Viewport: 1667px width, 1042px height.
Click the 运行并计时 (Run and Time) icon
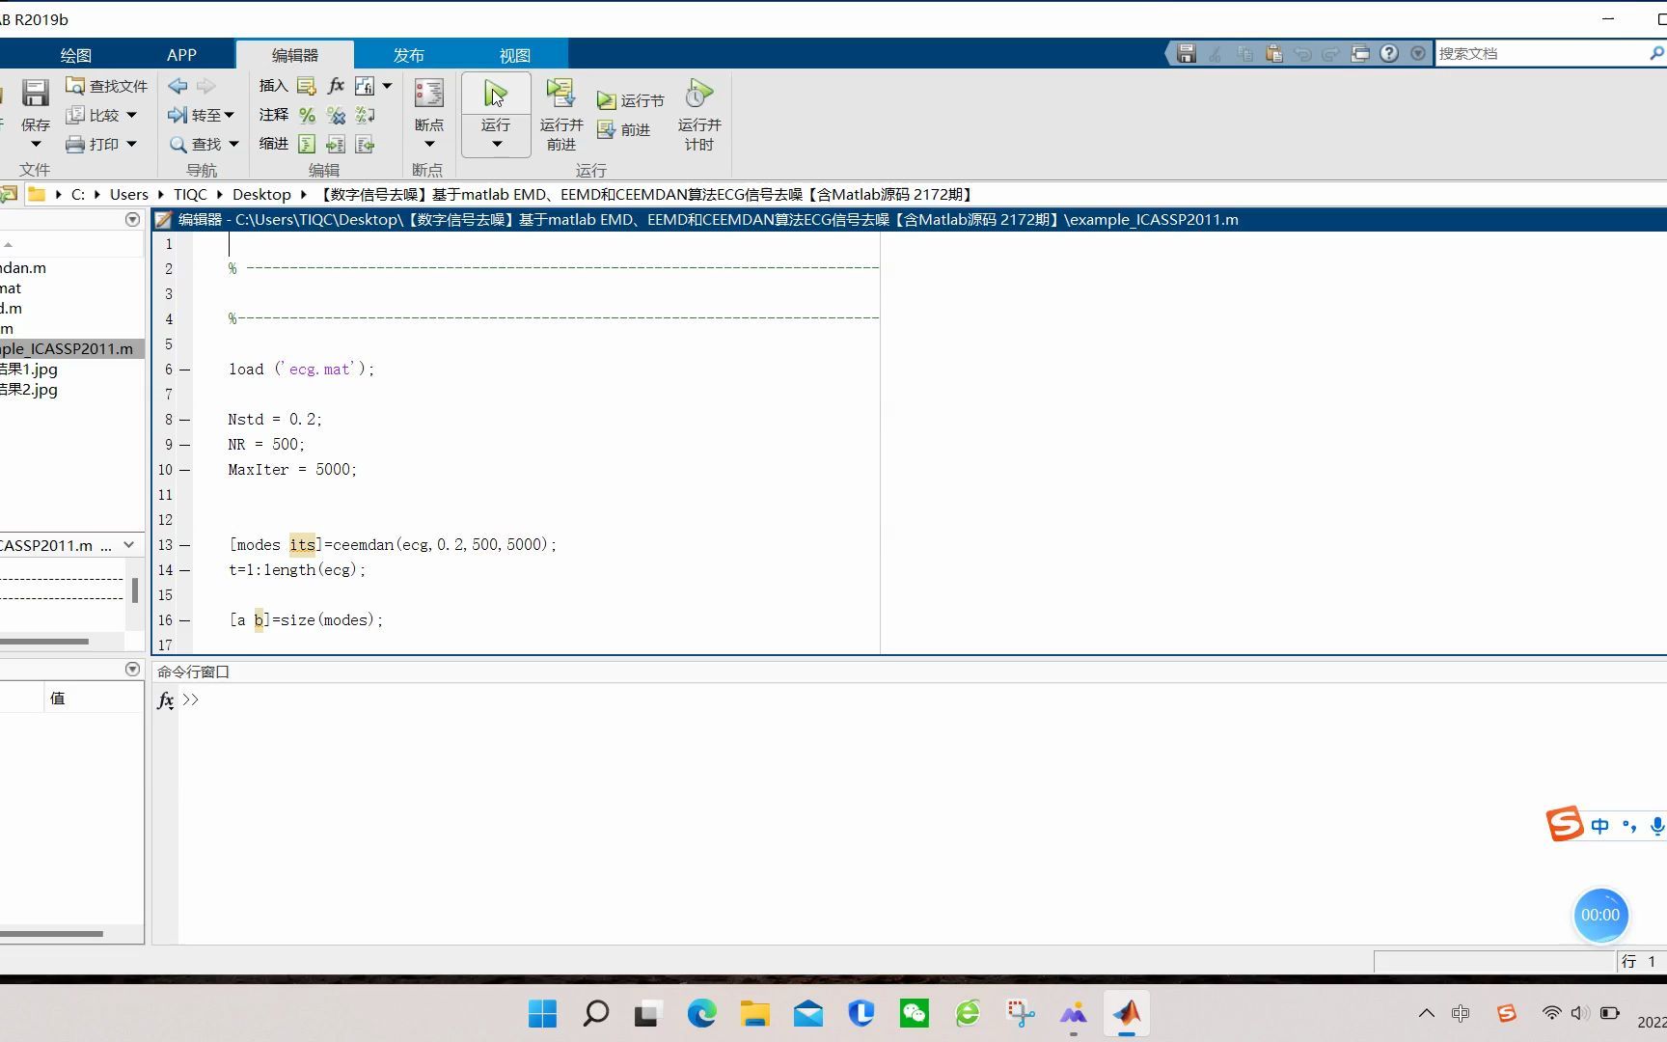[697, 96]
